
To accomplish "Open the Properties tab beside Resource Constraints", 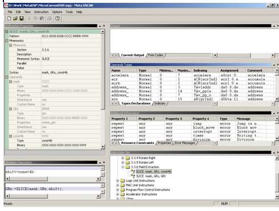I will pos(164,143).
